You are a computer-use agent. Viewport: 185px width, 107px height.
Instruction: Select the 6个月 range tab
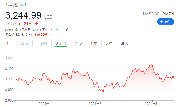(x=61, y=43)
